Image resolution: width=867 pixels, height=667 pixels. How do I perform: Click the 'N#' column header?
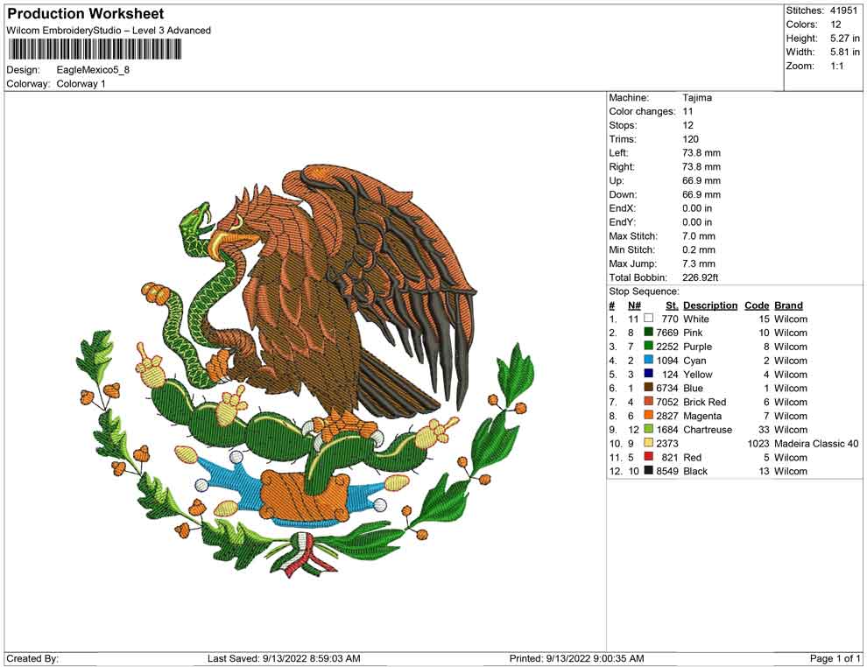634,305
